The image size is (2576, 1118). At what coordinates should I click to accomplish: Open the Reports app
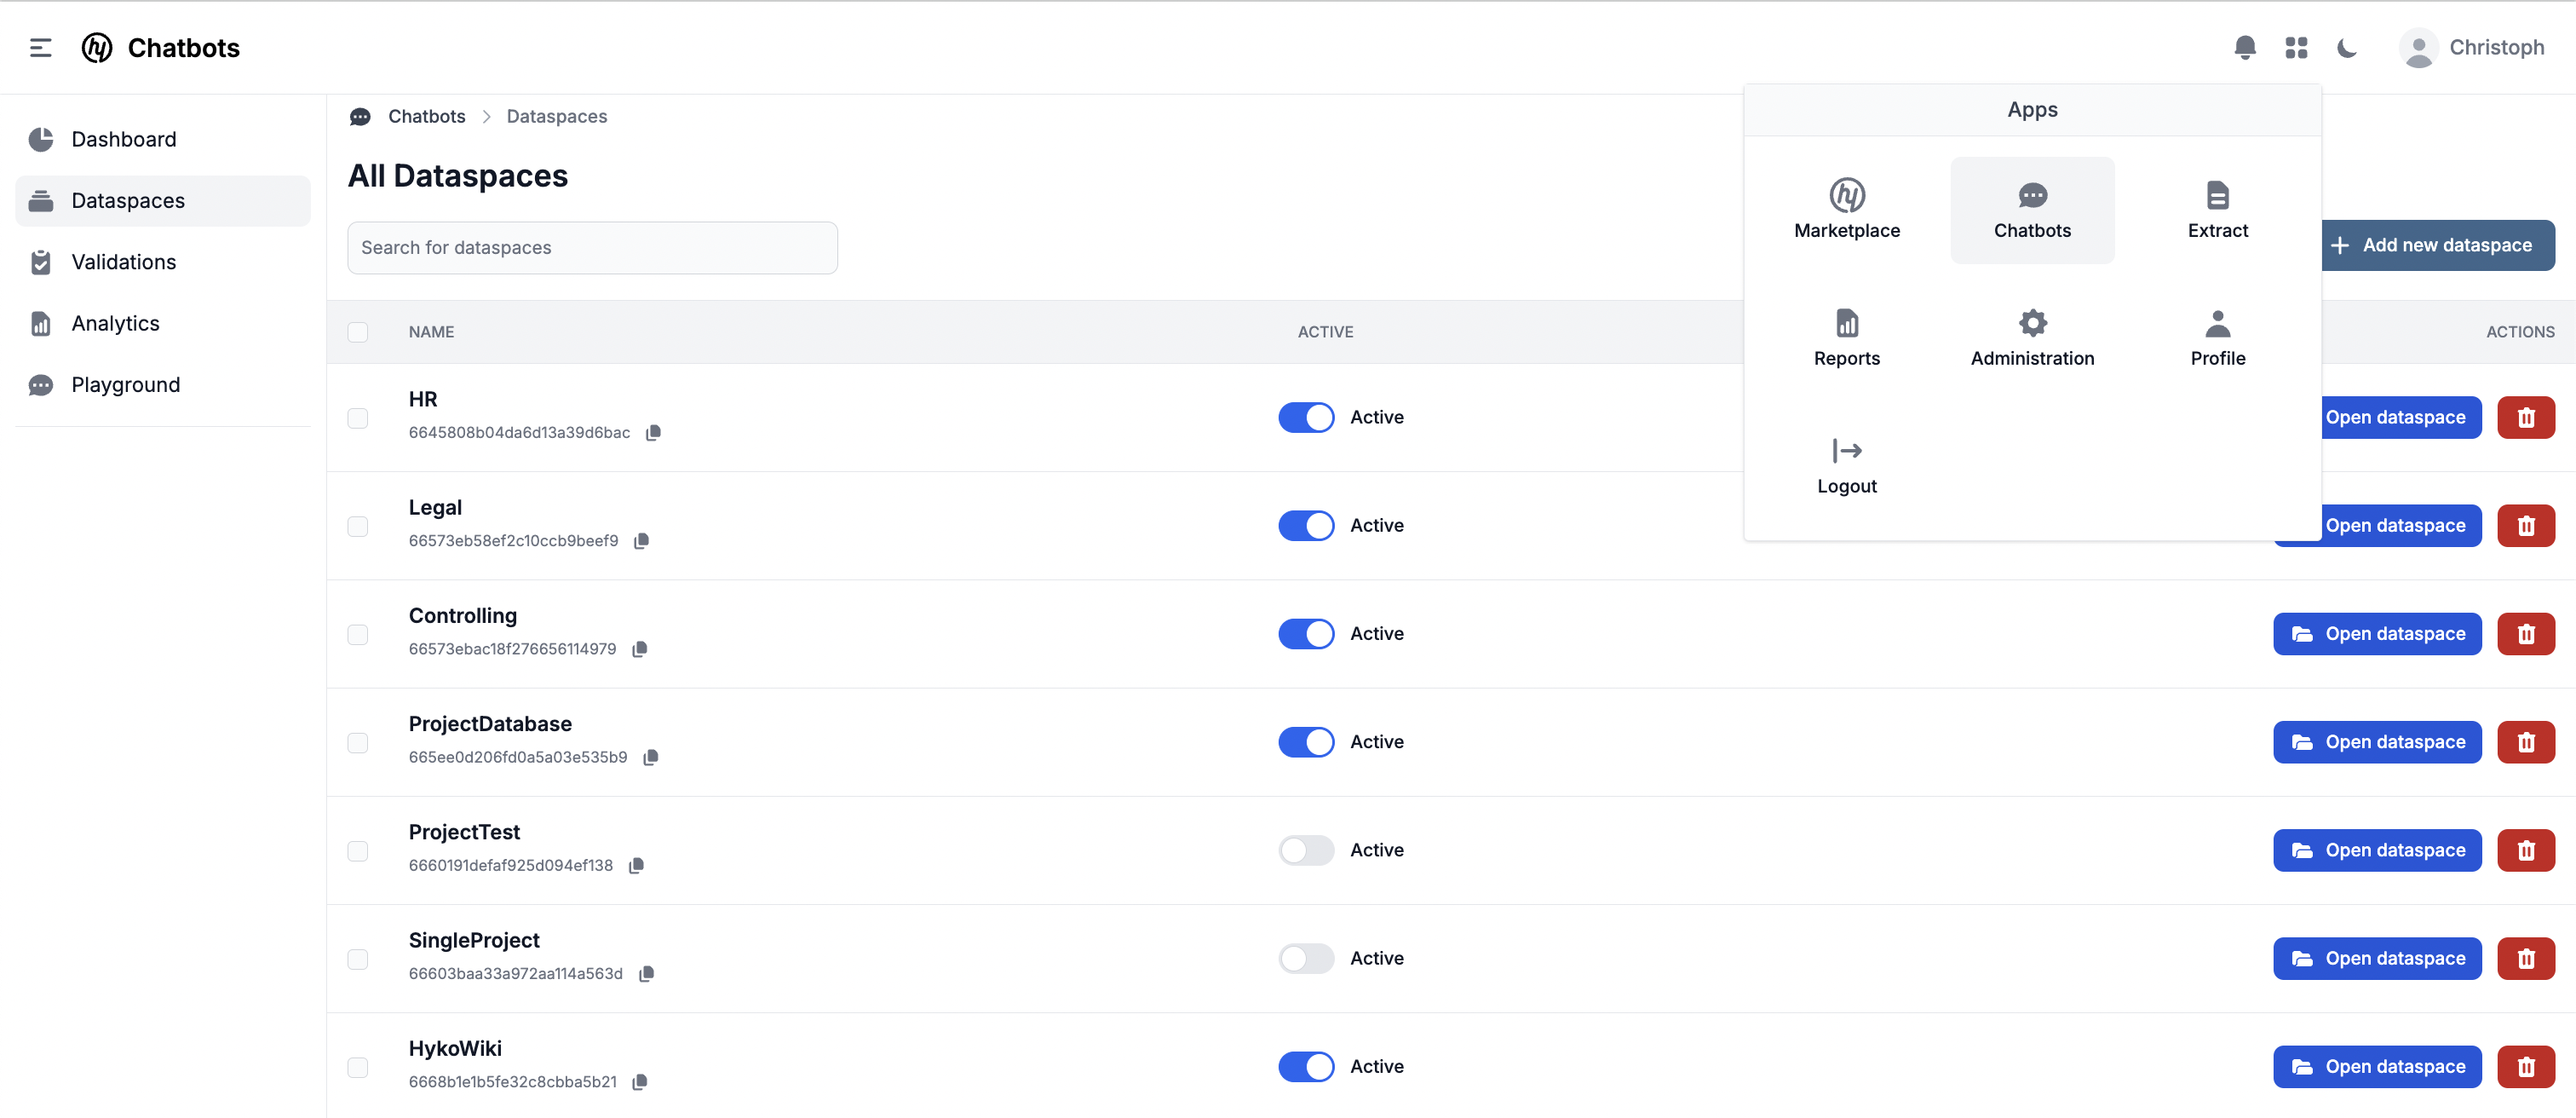[x=1846, y=336]
